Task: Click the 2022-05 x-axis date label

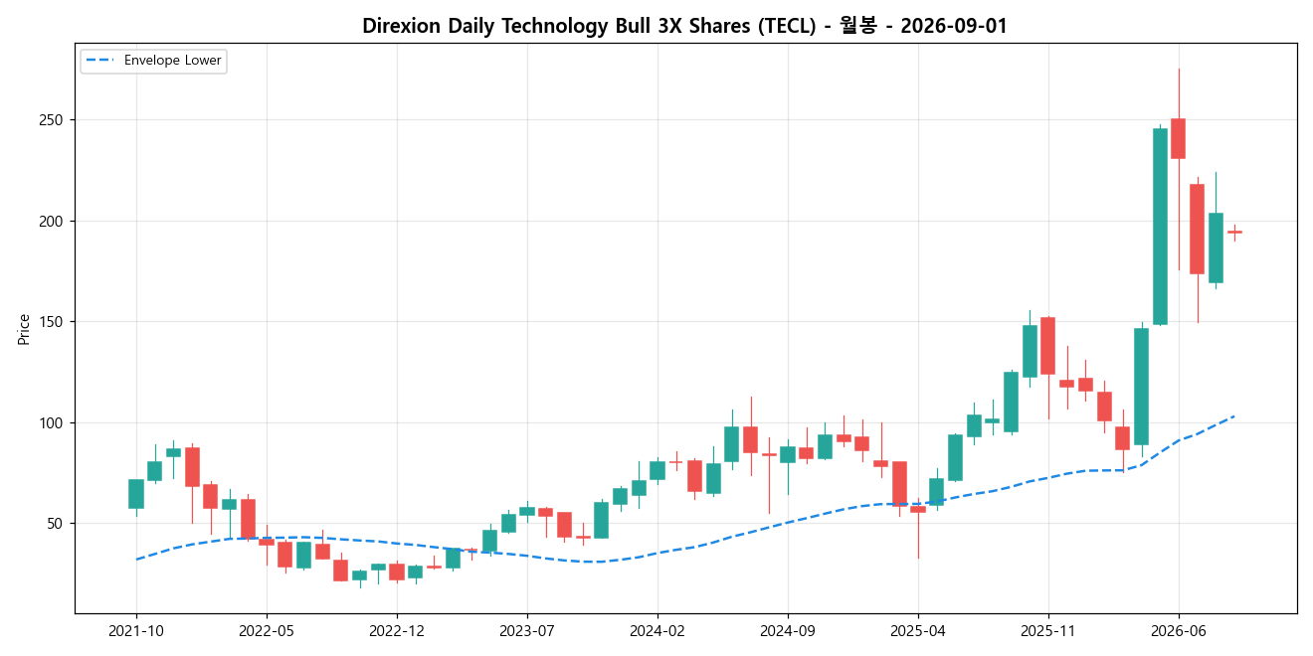Action: pyautogui.click(x=267, y=630)
